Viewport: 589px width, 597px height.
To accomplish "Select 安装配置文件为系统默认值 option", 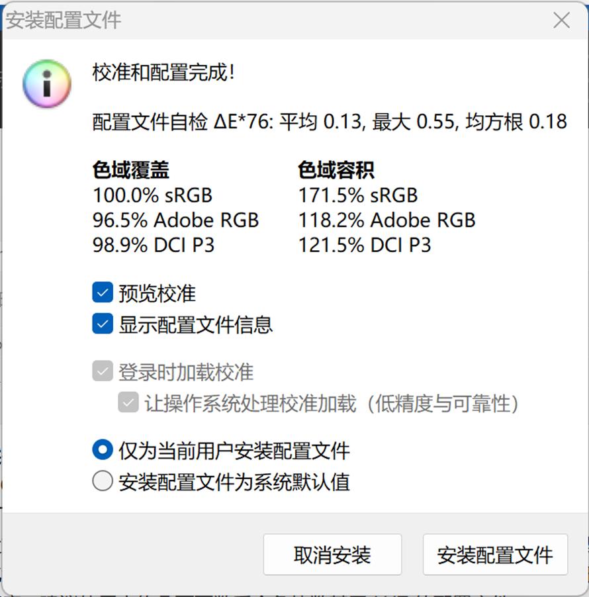I will (x=103, y=481).
